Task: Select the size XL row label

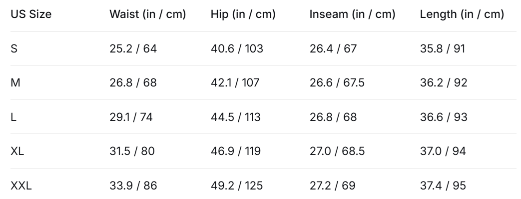Action: [x=17, y=151]
